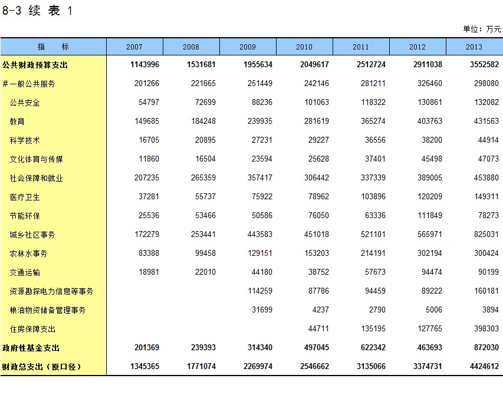Select the 2007 column header
503x395 pixels.
pos(134,47)
